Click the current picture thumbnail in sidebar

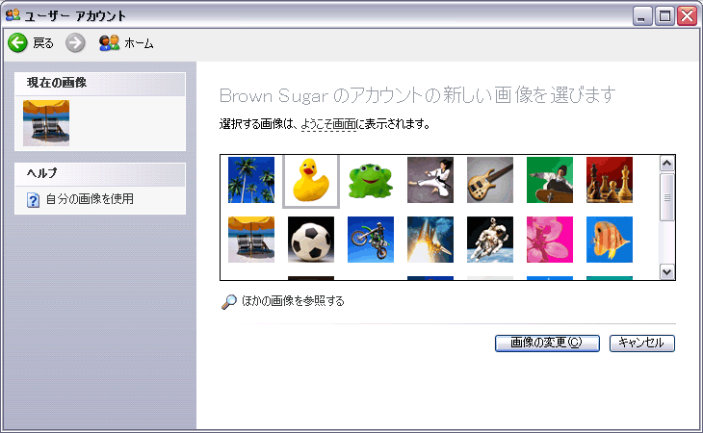(46, 123)
